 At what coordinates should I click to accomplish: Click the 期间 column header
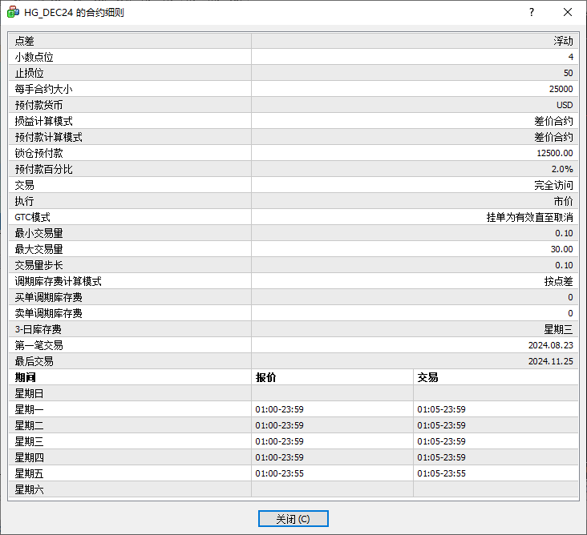(x=25, y=377)
